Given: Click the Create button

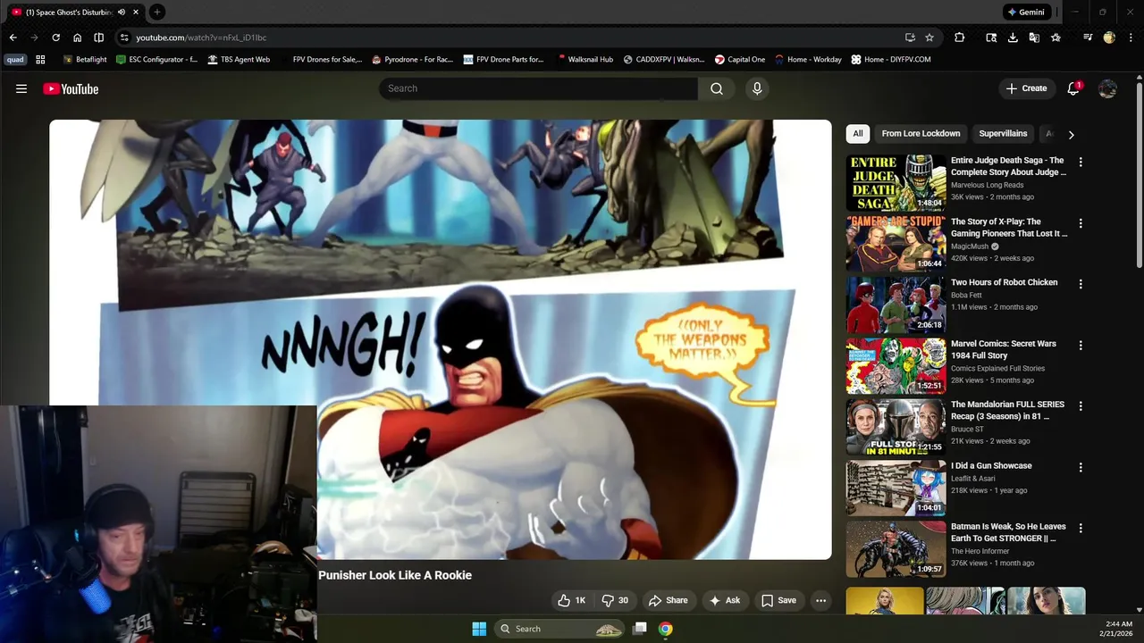Looking at the screenshot, I should pyautogui.click(x=1026, y=88).
